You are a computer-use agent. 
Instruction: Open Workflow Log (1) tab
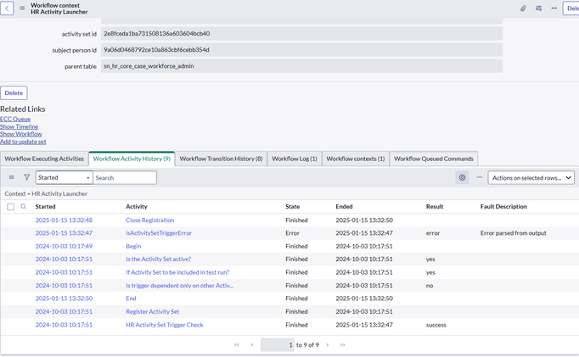295,159
